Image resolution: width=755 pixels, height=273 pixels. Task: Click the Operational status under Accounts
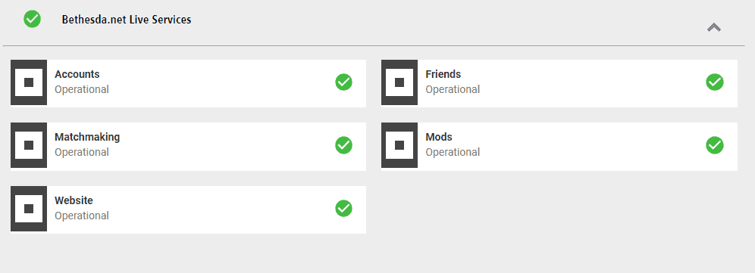(x=82, y=90)
